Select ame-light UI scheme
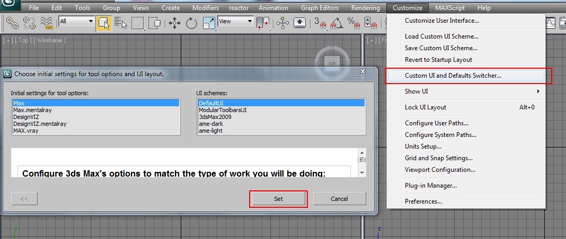 click(x=281, y=131)
